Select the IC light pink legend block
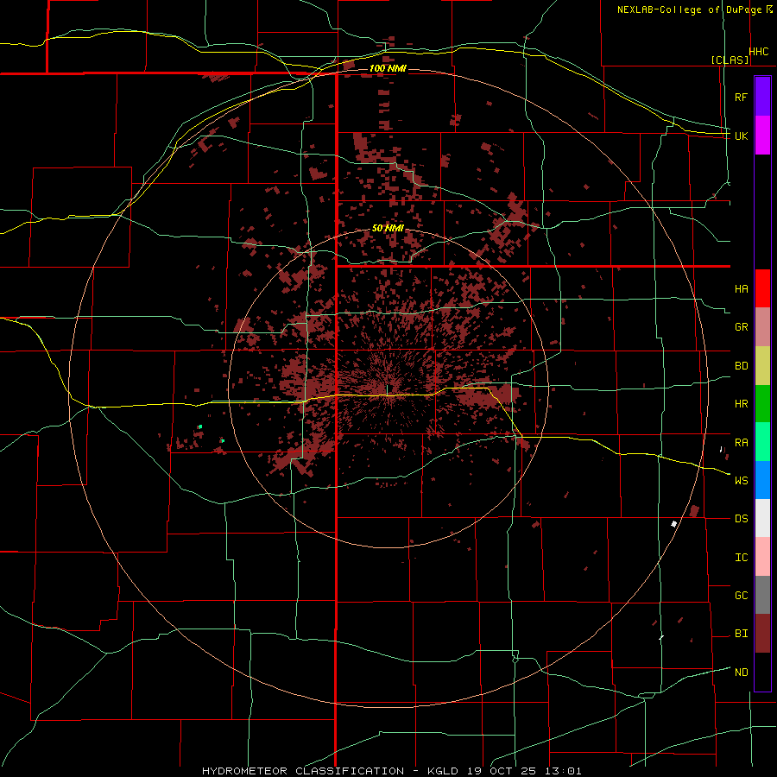Screen dimensions: 777x777 [x=762, y=557]
